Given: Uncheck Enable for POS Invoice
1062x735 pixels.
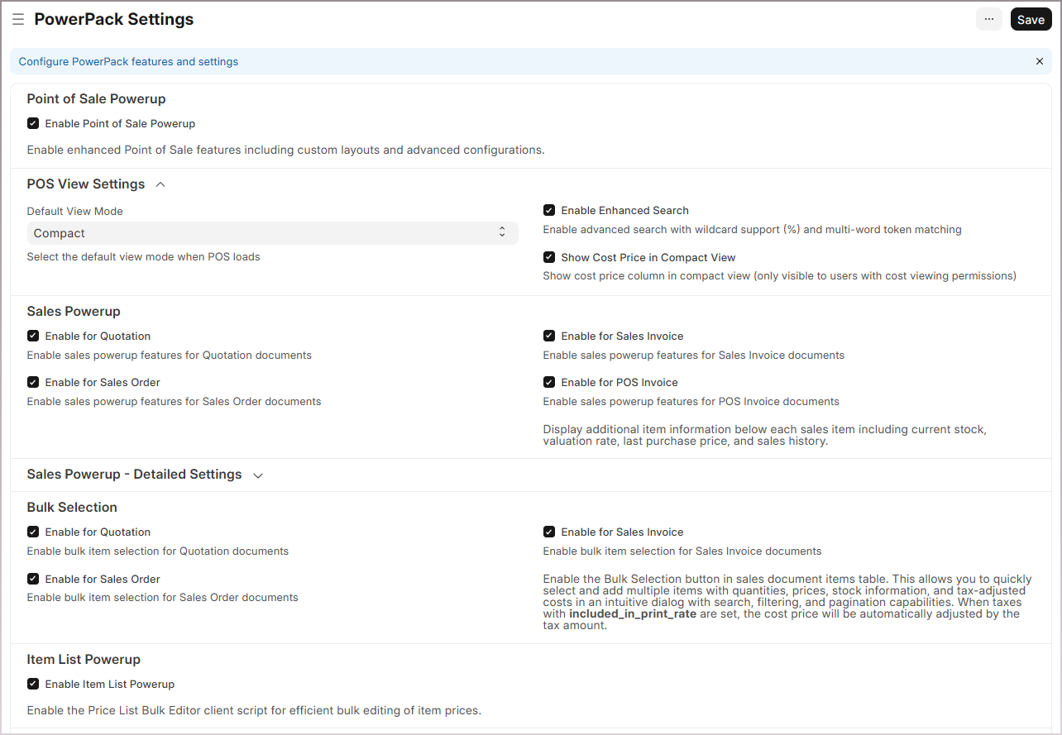Looking at the screenshot, I should (549, 382).
